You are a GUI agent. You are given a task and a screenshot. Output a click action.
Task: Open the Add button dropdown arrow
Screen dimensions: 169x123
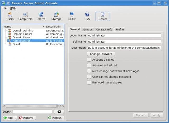click(x=16, y=119)
